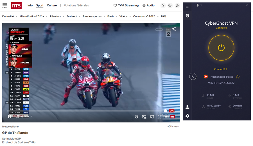The height and width of the screenshot is (146, 253).
Task: Open TV & Streaming section
Action: [x=126, y=6]
